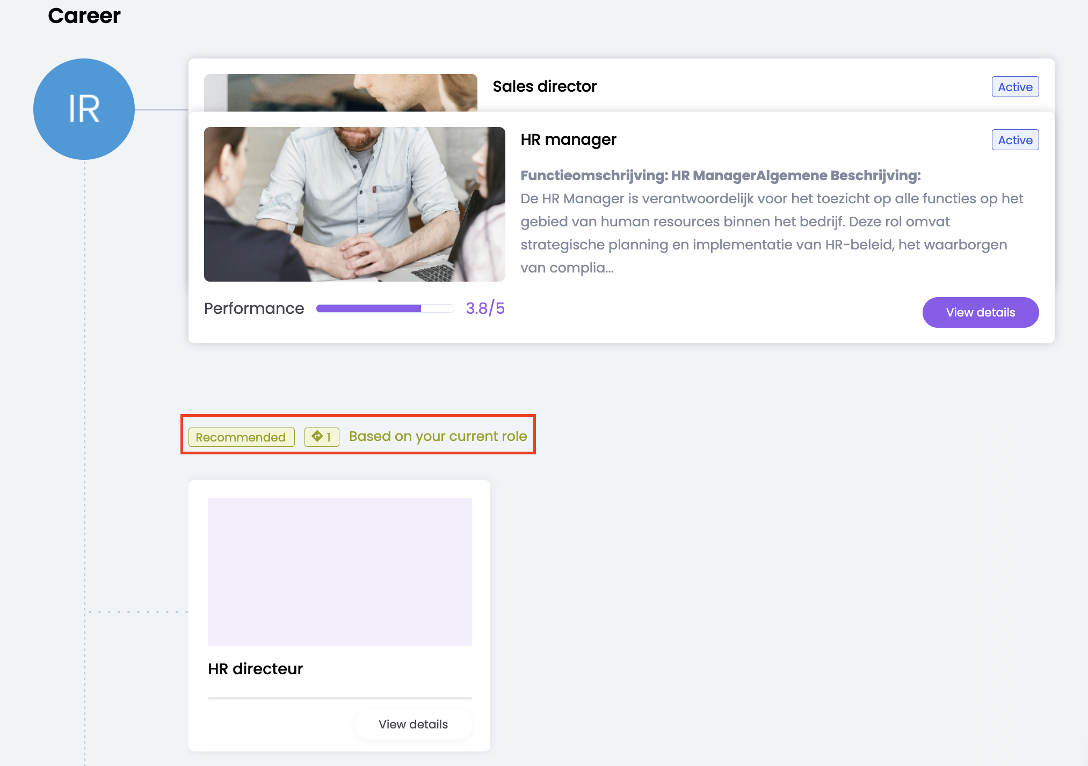Click the Functieomschrijving description heading
The width and height of the screenshot is (1088, 766).
click(x=720, y=175)
